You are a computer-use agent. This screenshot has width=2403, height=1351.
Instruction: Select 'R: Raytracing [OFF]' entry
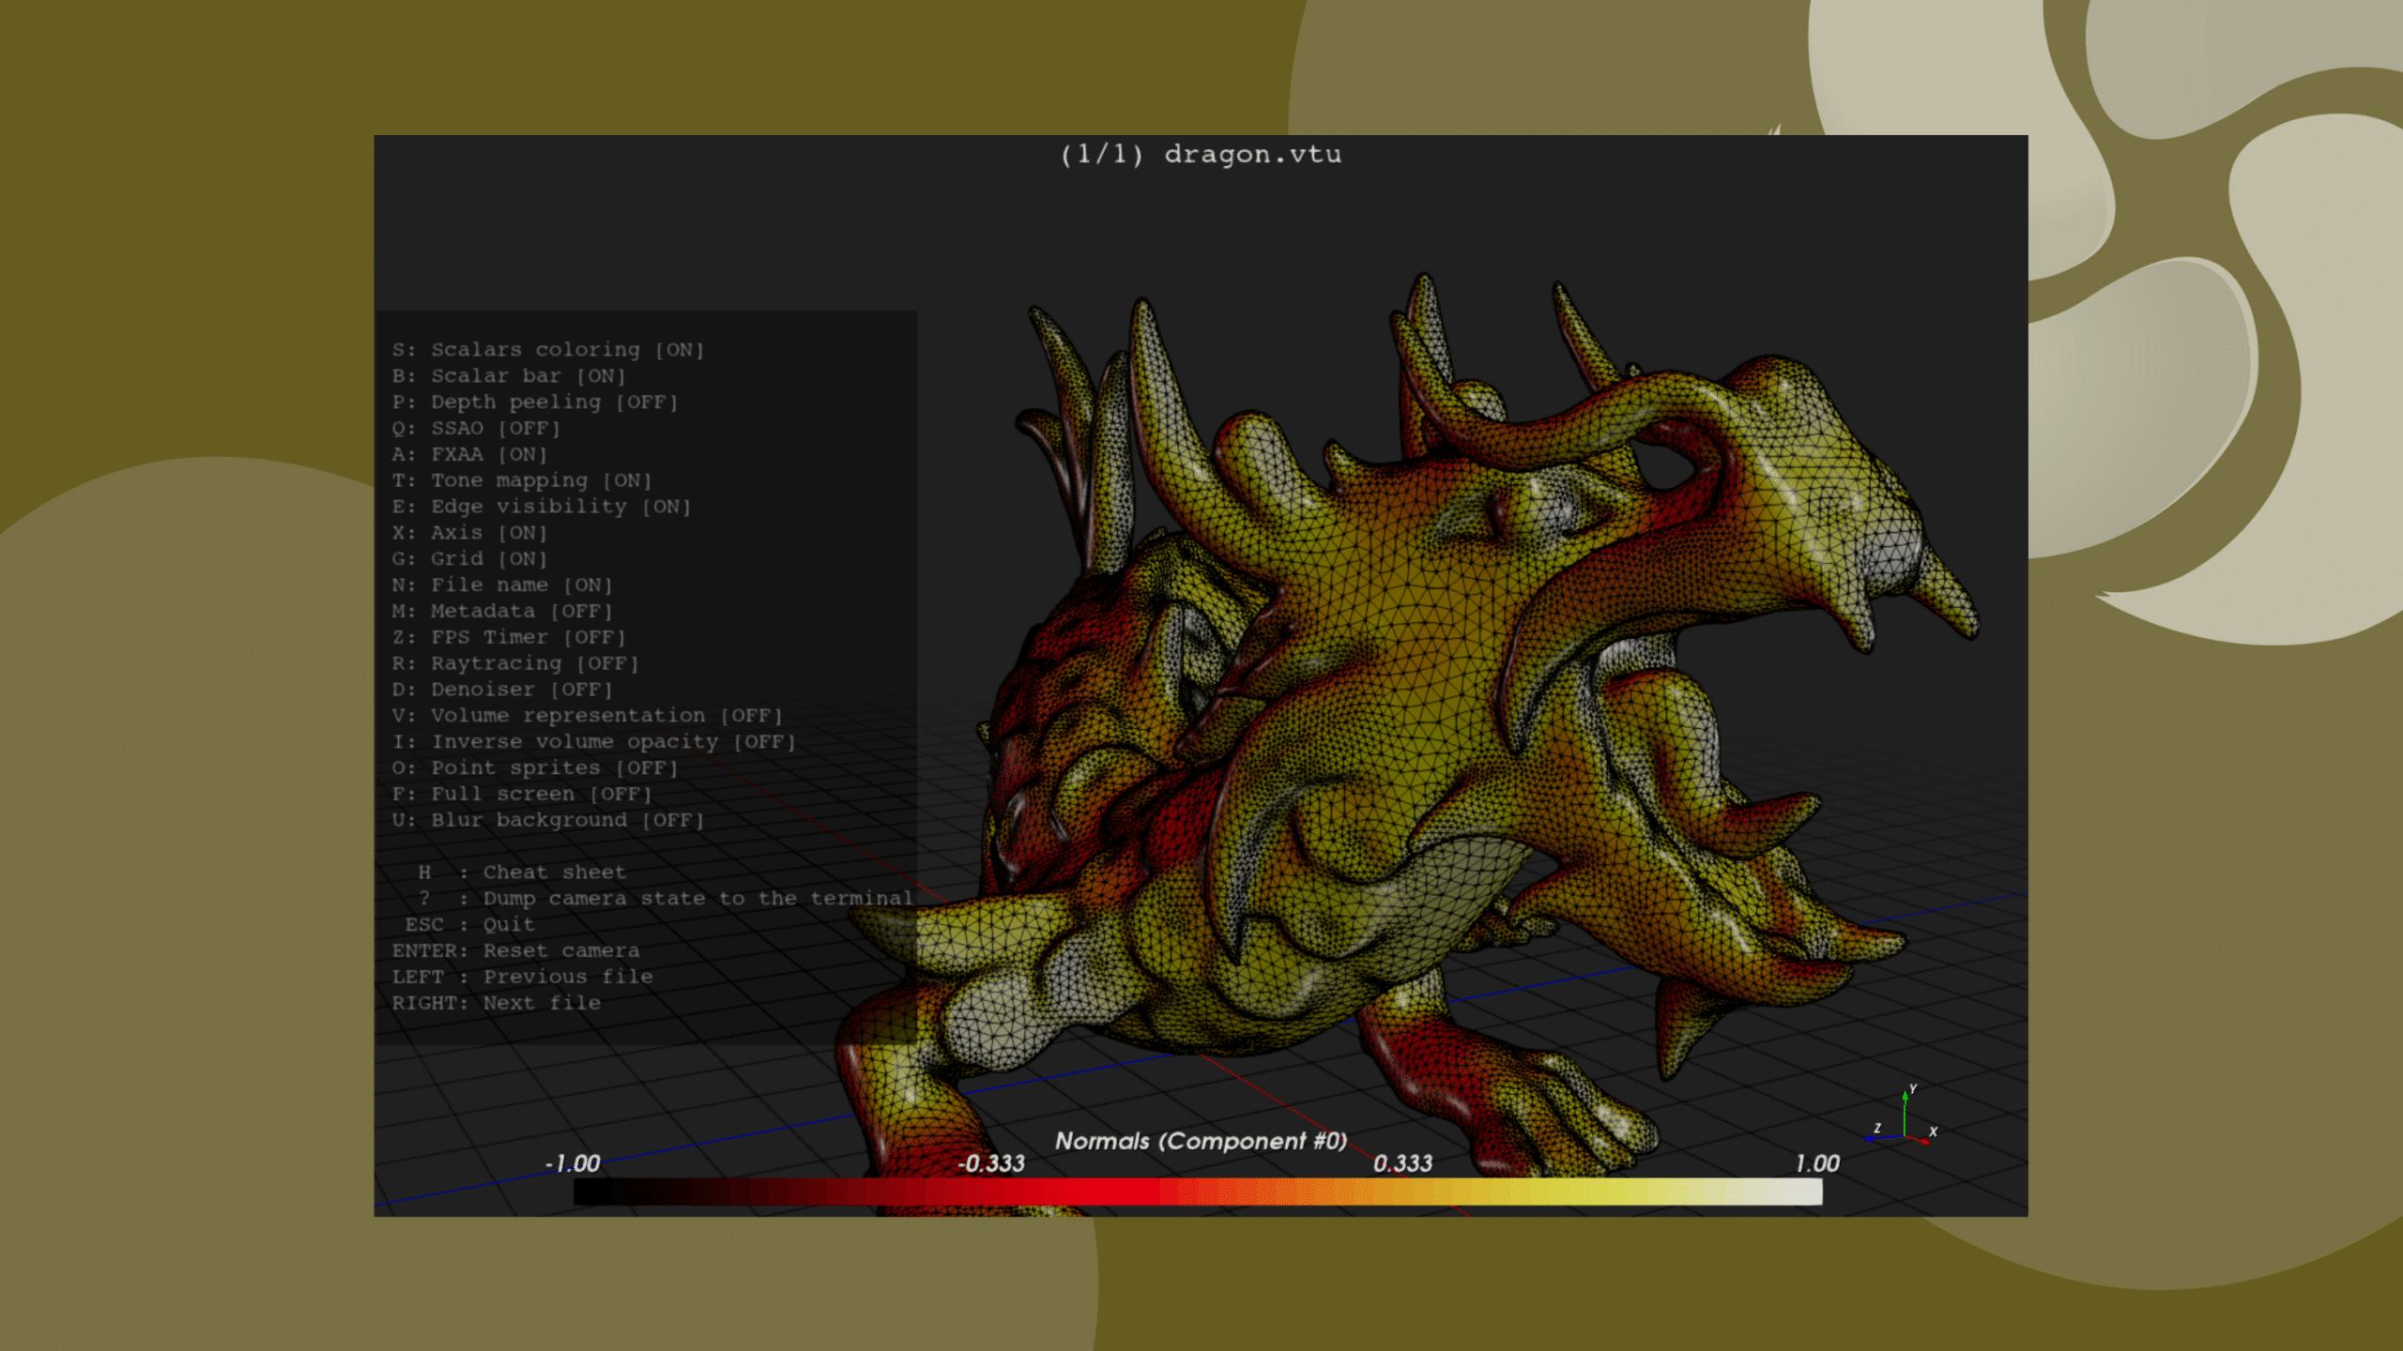point(515,663)
